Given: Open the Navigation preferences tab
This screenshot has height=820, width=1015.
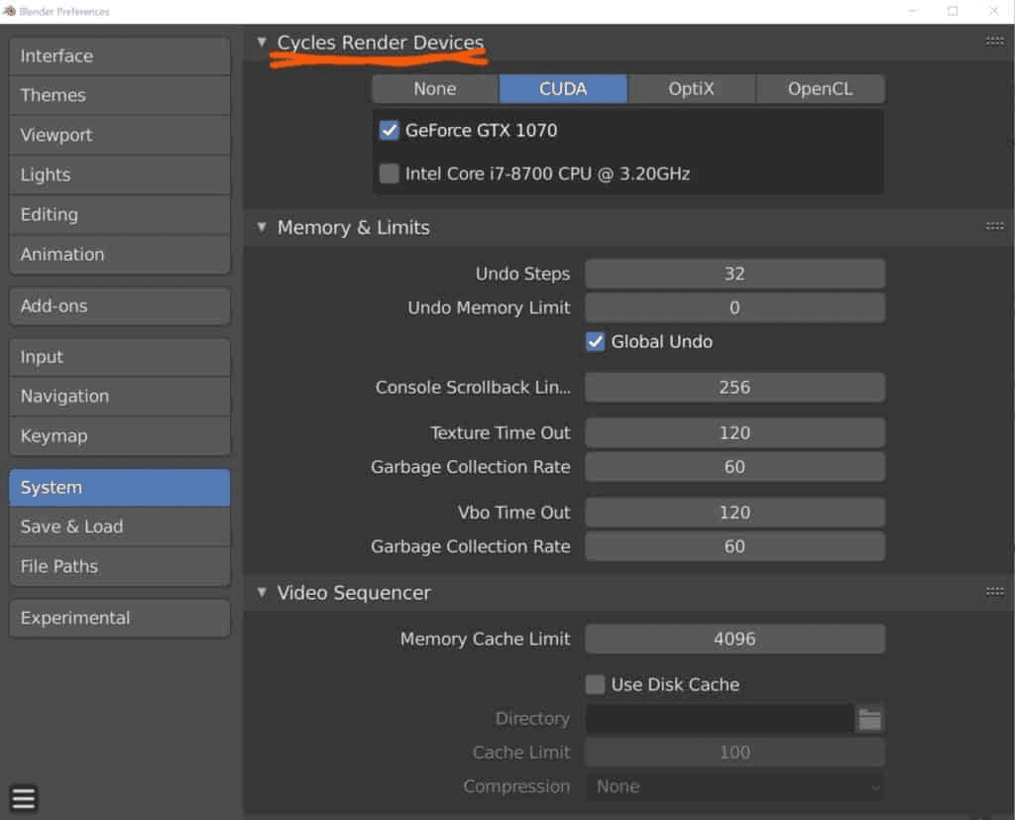Looking at the screenshot, I should point(120,396).
